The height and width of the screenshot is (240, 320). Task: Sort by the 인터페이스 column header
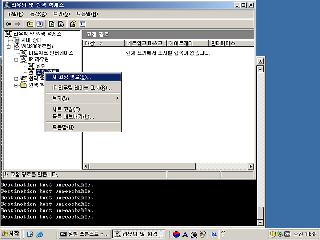tap(232, 43)
